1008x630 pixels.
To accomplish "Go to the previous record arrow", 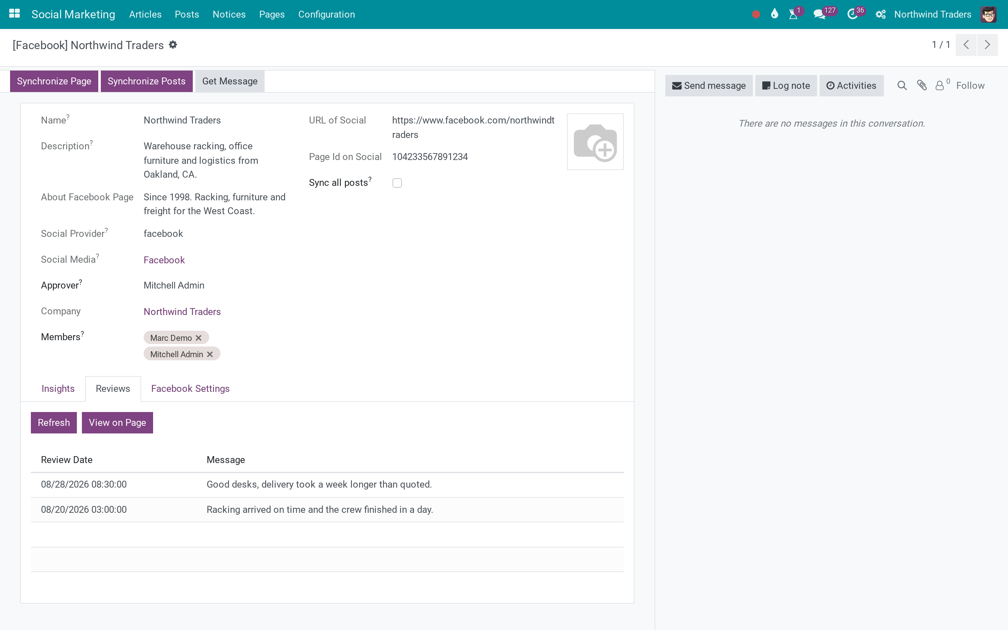I will pos(966,45).
